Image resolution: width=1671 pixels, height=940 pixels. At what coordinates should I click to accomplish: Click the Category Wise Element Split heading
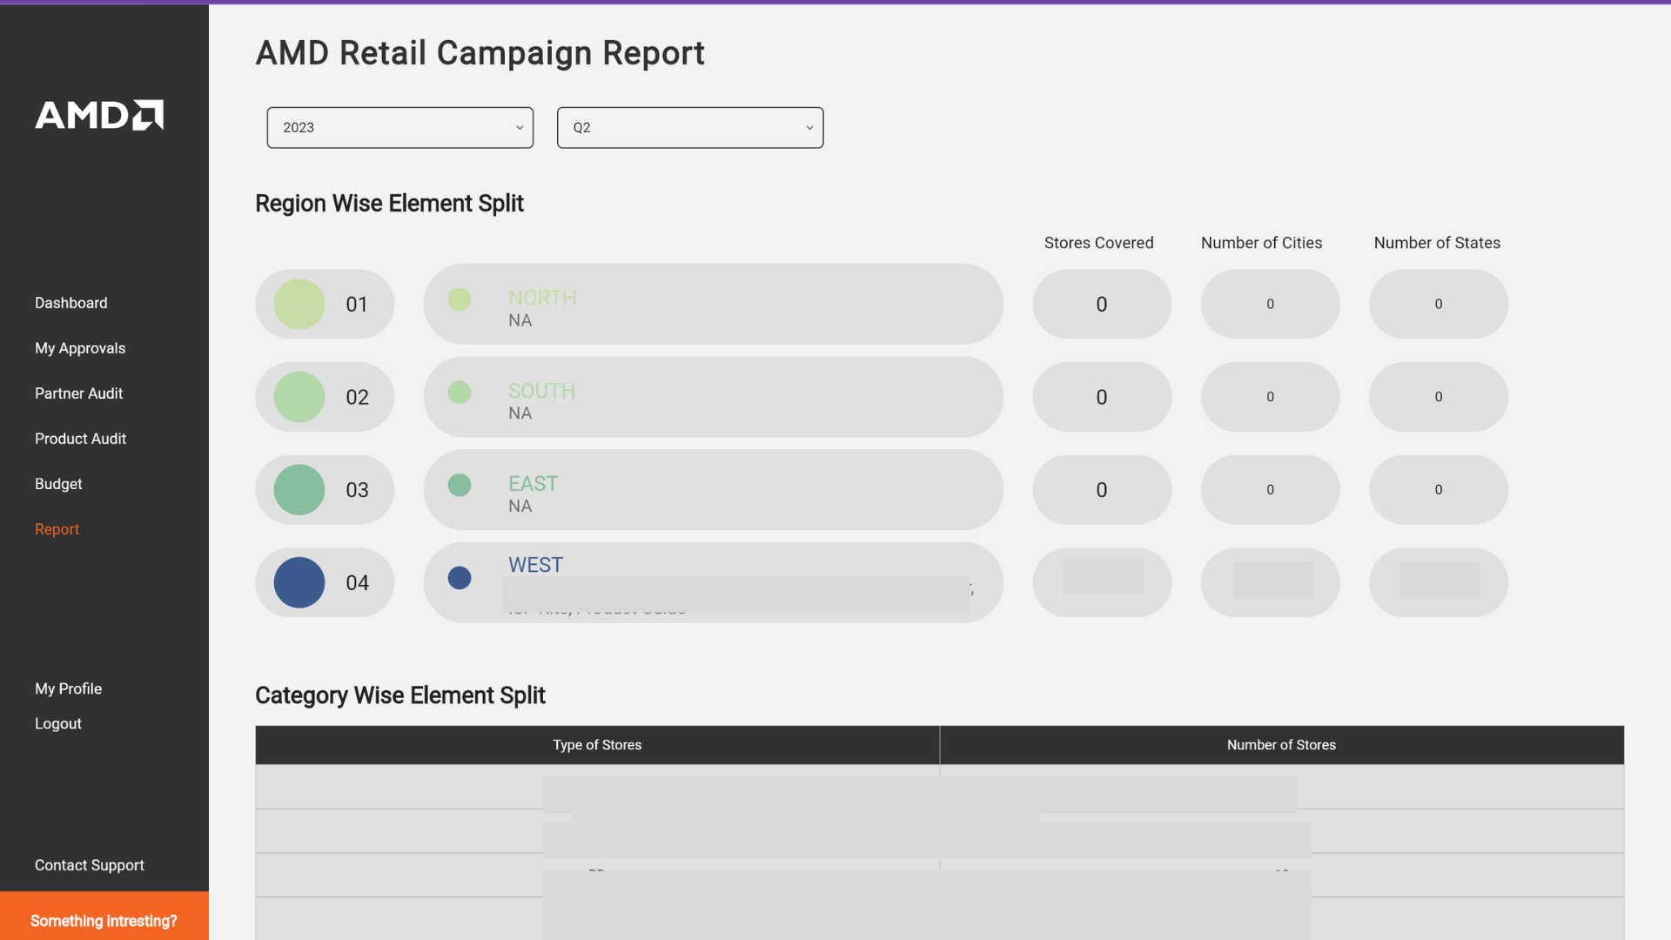400,695
